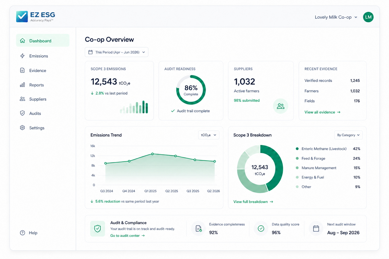Click the Help question mark icon
389x259 pixels.
pos(23,233)
